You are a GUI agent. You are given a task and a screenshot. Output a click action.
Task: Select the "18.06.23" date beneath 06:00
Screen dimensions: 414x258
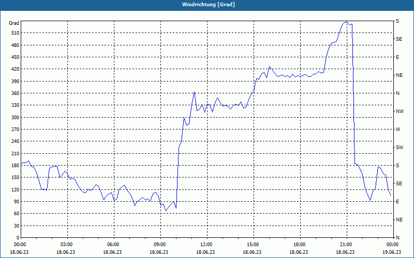pos(112,252)
